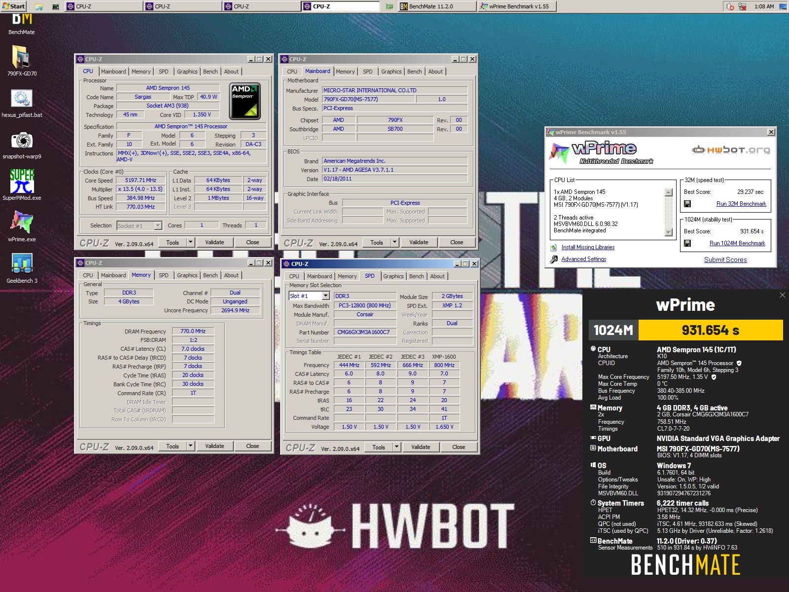Expand Tools dropdown arrow in CPU tab window
Image resolution: width=789 pixels, height=592 pixels.
pos(190,242)
